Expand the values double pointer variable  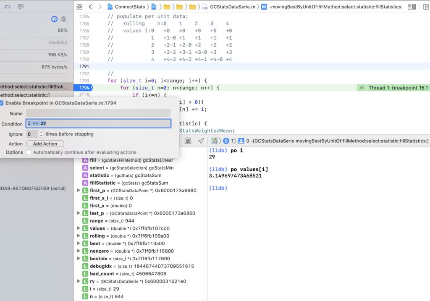(x=79, y=228)
